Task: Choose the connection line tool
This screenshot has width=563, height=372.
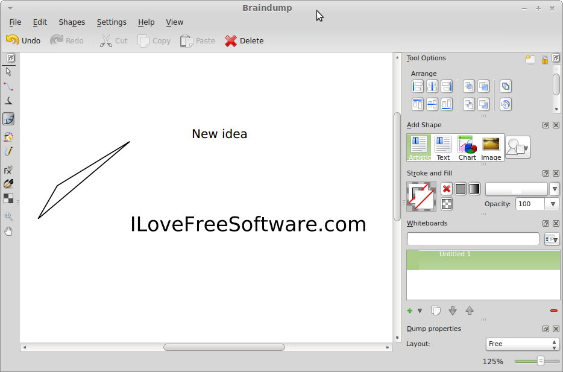Action: click(x=8, y=87)
